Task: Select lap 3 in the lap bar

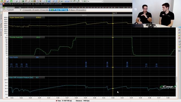Action: coord(48,8)
